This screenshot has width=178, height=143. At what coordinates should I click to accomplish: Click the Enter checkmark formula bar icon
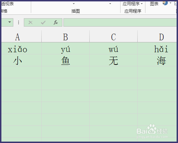(x=43, y=22)
